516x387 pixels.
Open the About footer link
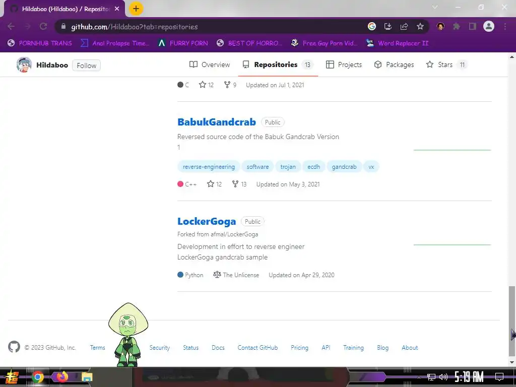(x=410, y=348)
